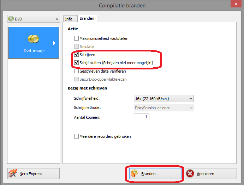
Task: Open the Schrijfsnelheid 16x dropdown
Action: [x=164, y=98]
